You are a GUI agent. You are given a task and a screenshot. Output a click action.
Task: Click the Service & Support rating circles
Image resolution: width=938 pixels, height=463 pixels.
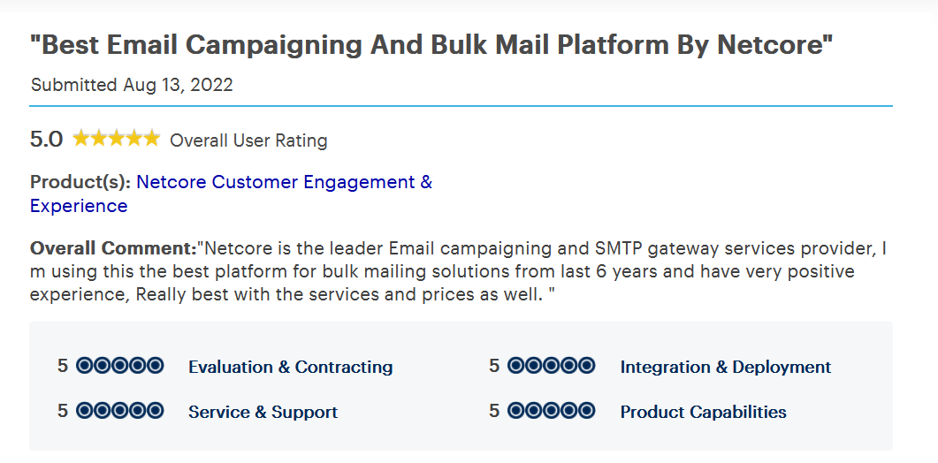pyautogui.click(x=119, y=411)
